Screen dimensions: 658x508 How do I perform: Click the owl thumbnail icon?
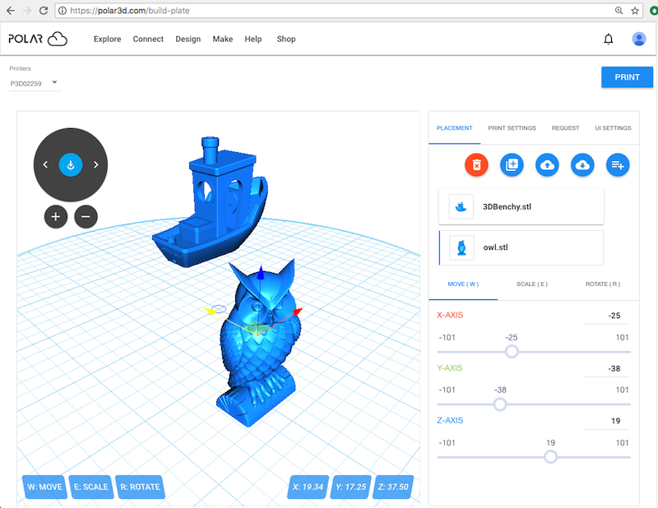tap(461, 247)
